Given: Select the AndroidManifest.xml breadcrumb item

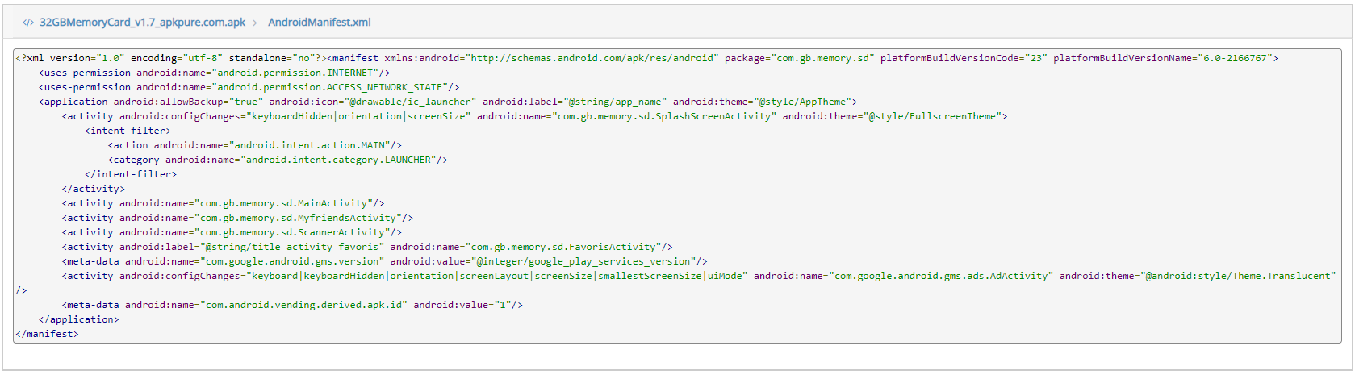Looking at the screenshot, I should [x=320, y=23].
